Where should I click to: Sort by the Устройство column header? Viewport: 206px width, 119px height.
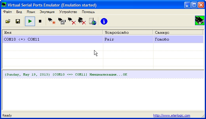point(128,32)
